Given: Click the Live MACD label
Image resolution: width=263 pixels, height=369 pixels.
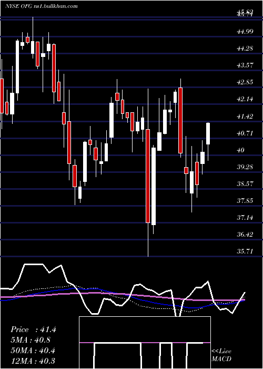Looking at the screenshot, I should pyautogui.click(x=221, y=355).
